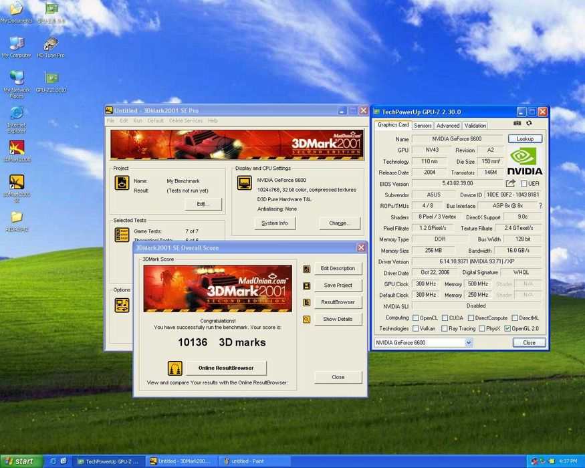Viewport: 585px width, 468px height.
Task: Click the GPU-Z screenshot camera icon
Action: [517, 123]
